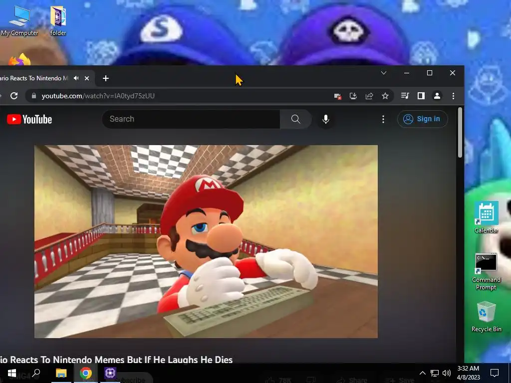This screenshot has height=383, width=511.
Task: Go to YouTube home via the logo
Action: 29,119
